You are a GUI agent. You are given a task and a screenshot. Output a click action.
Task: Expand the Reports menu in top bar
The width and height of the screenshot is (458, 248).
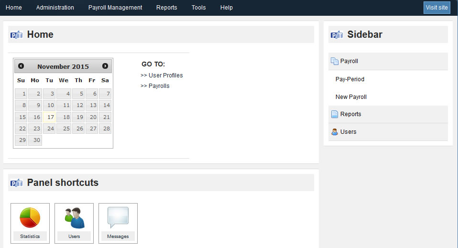(166, 8)
